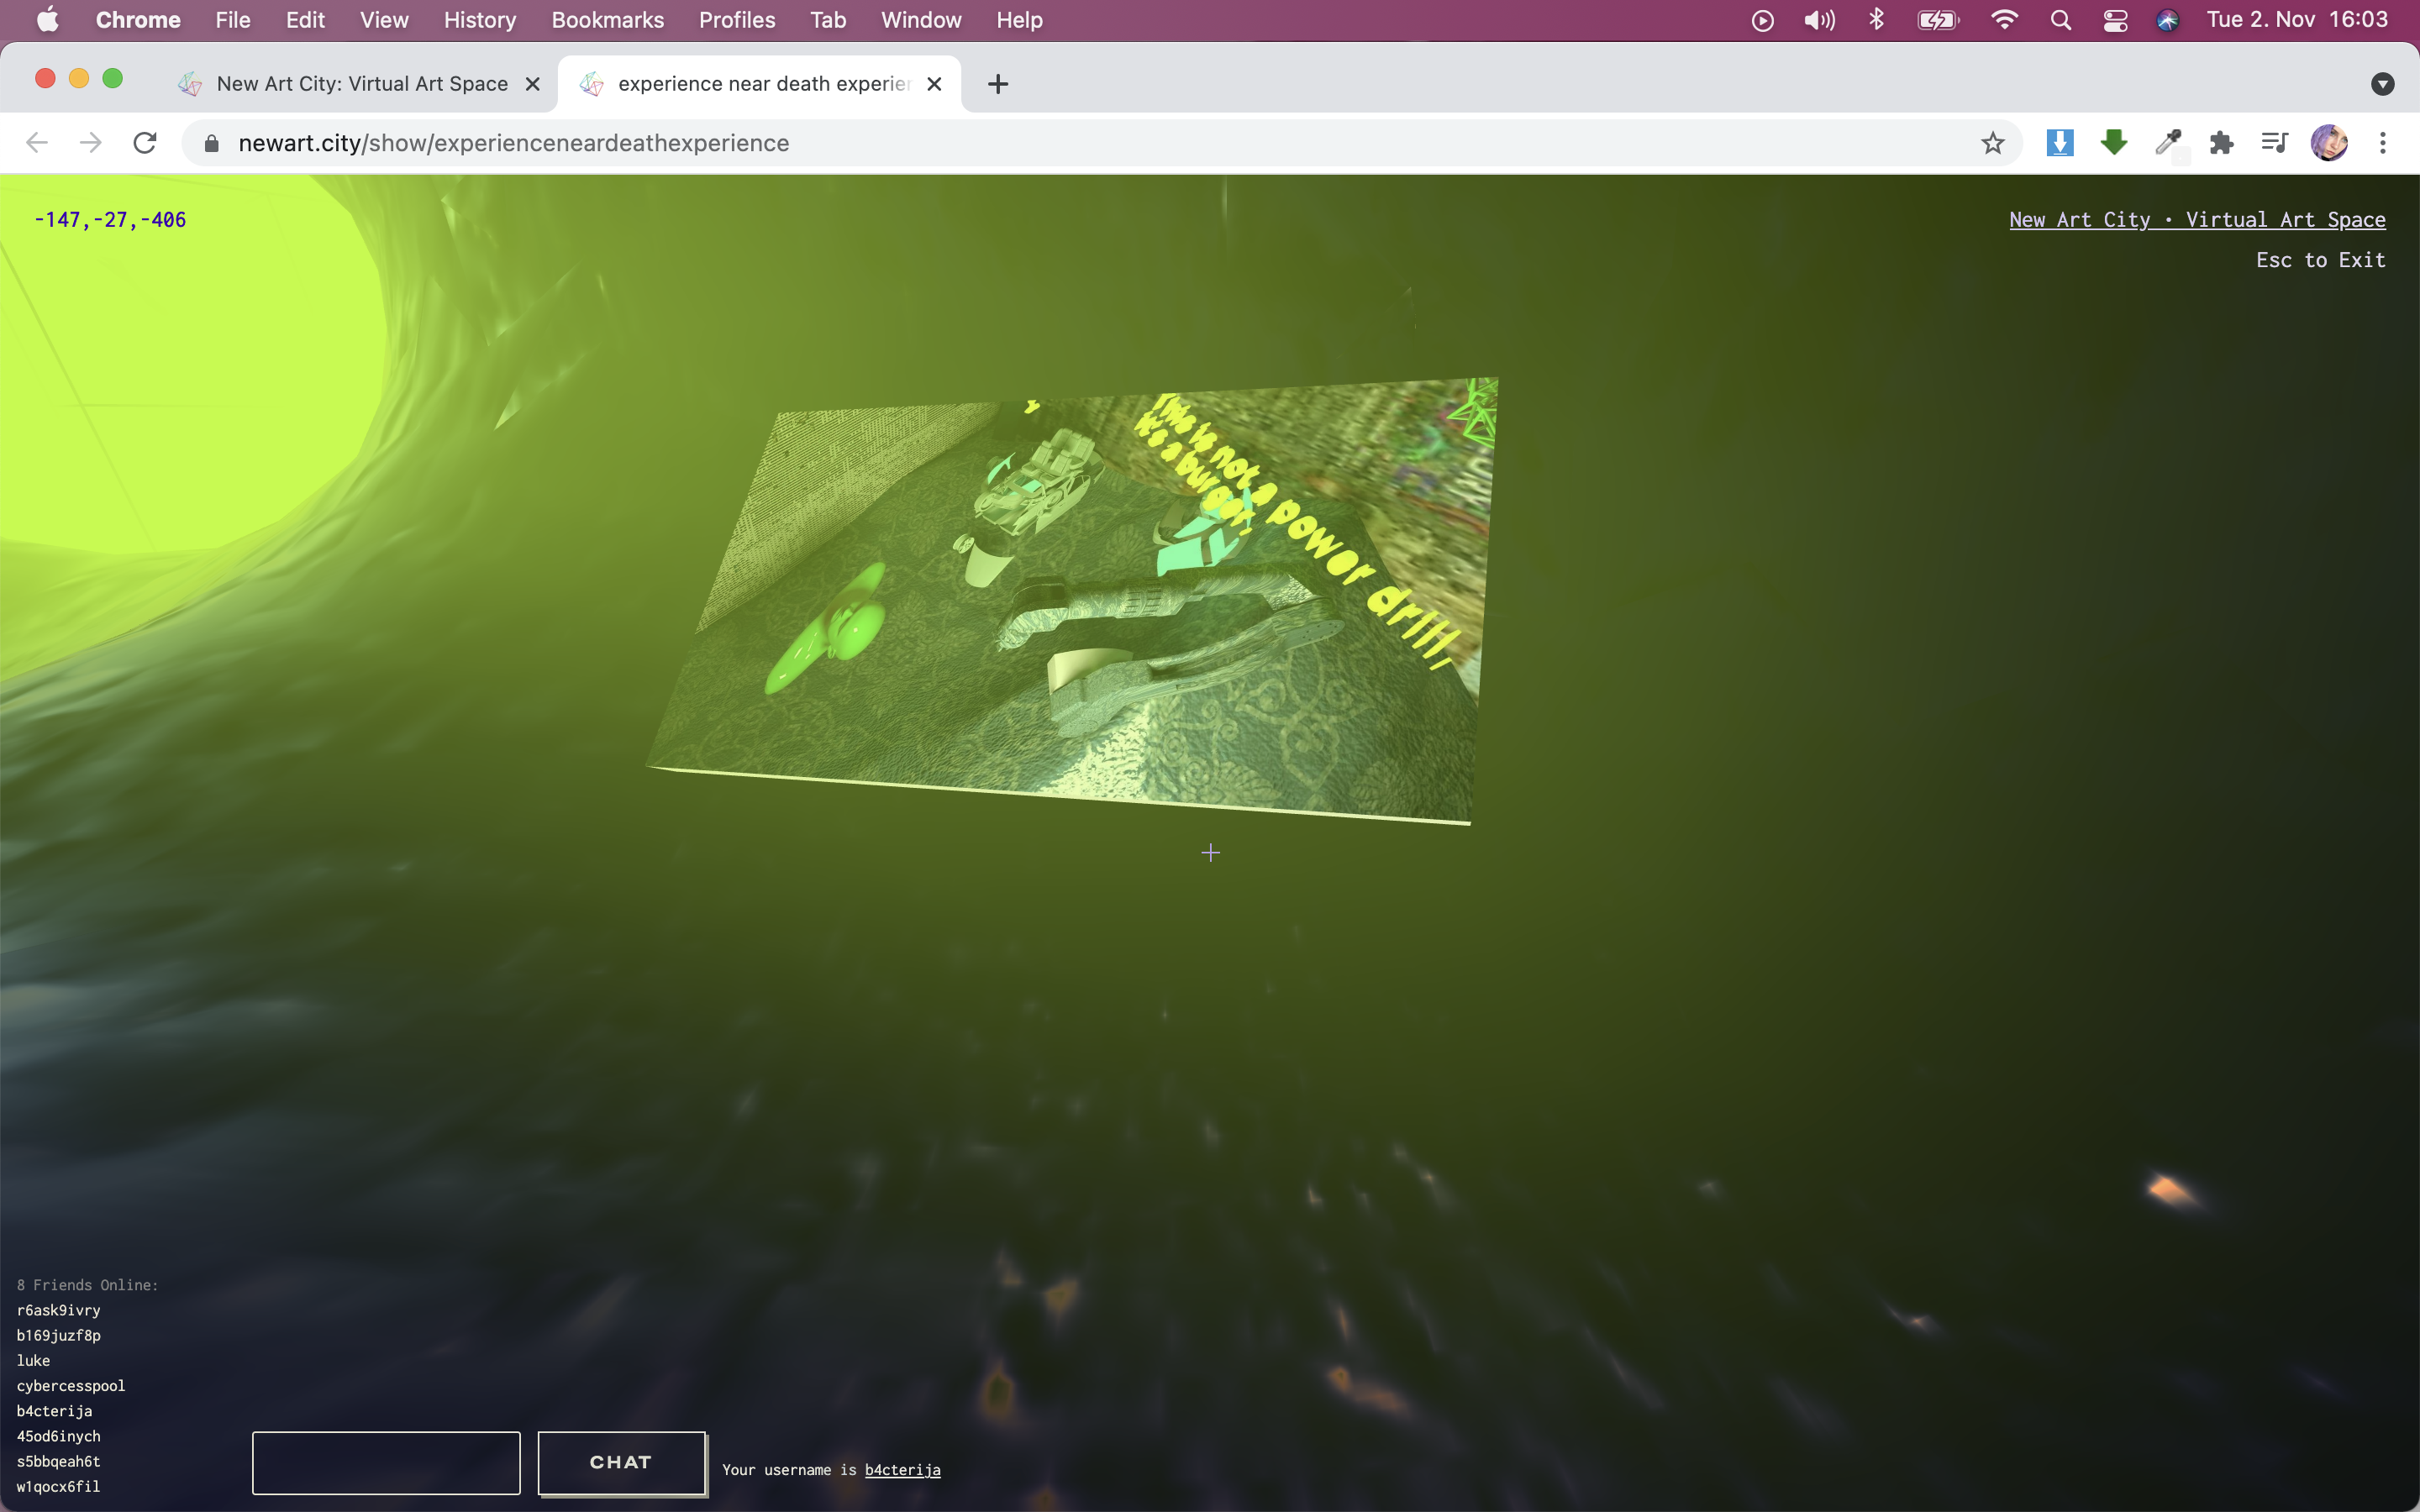Screen dimensions: 2420x1512
Task: Open the volume control in menu bar
Action: click(x=1819, y=20)
